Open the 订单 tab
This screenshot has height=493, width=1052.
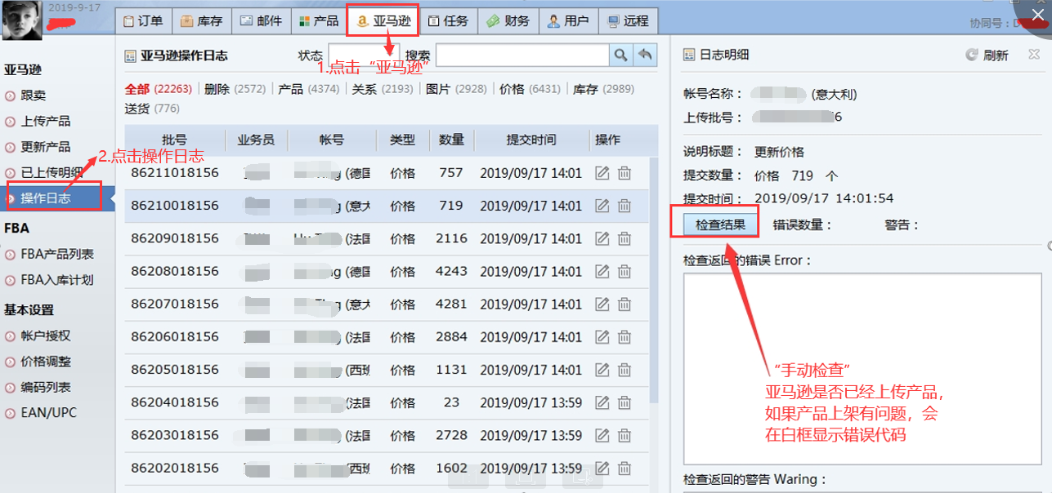pos(143,21)
